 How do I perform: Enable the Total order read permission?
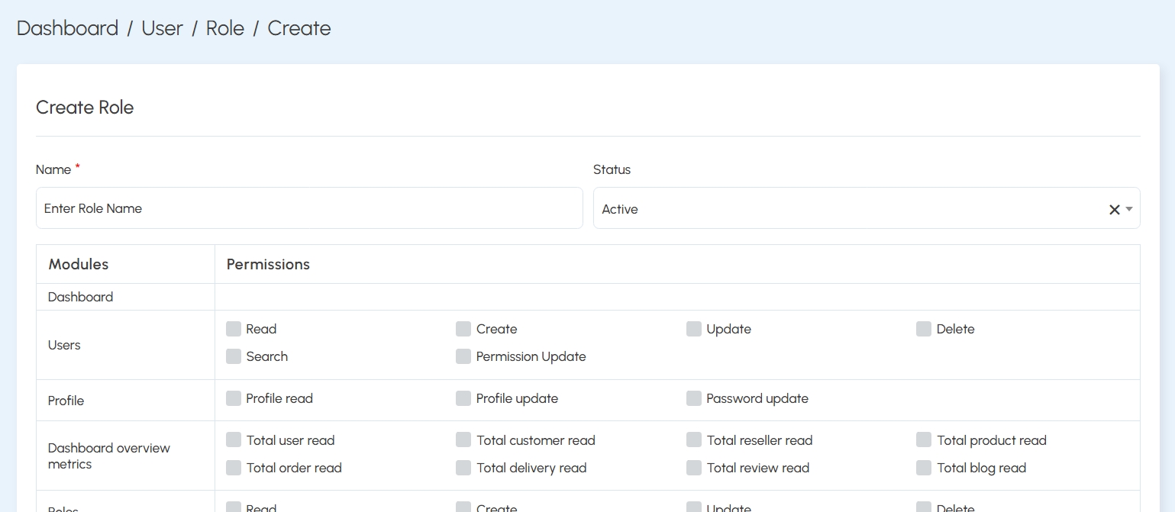234,468
